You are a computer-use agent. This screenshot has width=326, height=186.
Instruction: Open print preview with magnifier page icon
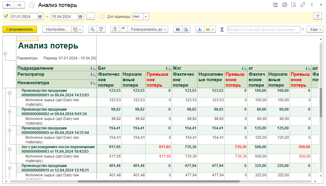click(186, 29)
